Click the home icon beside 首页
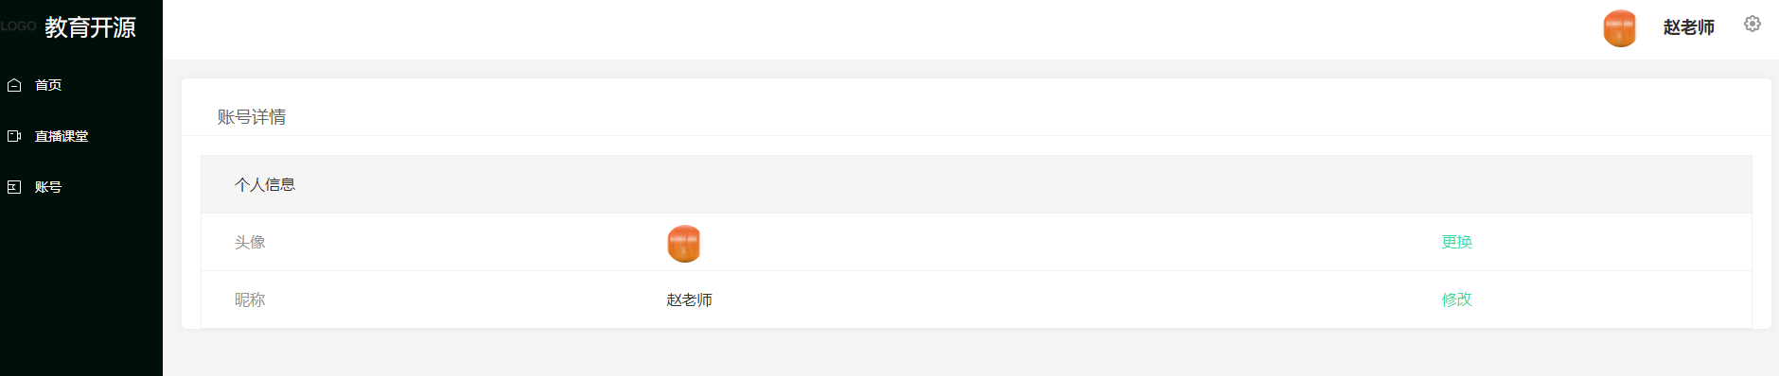 click(14, 85)
